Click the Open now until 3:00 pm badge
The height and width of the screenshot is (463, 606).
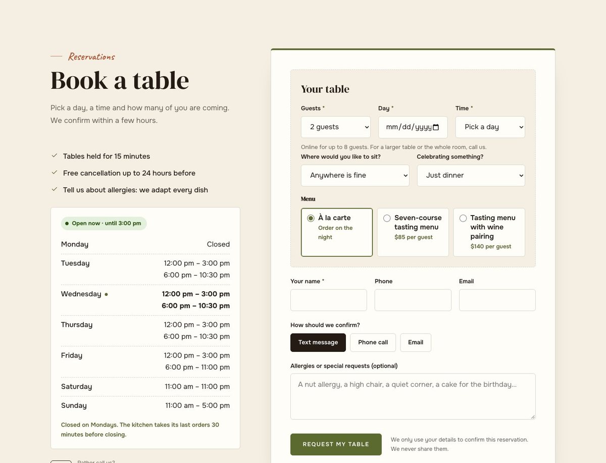(104, 223)
